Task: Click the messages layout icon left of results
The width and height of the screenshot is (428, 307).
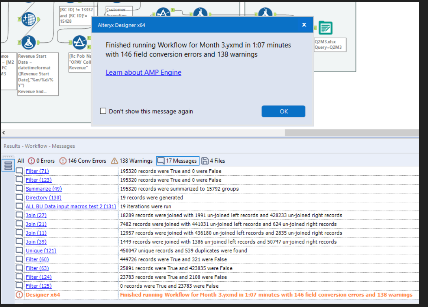Action: coord(8,166)
